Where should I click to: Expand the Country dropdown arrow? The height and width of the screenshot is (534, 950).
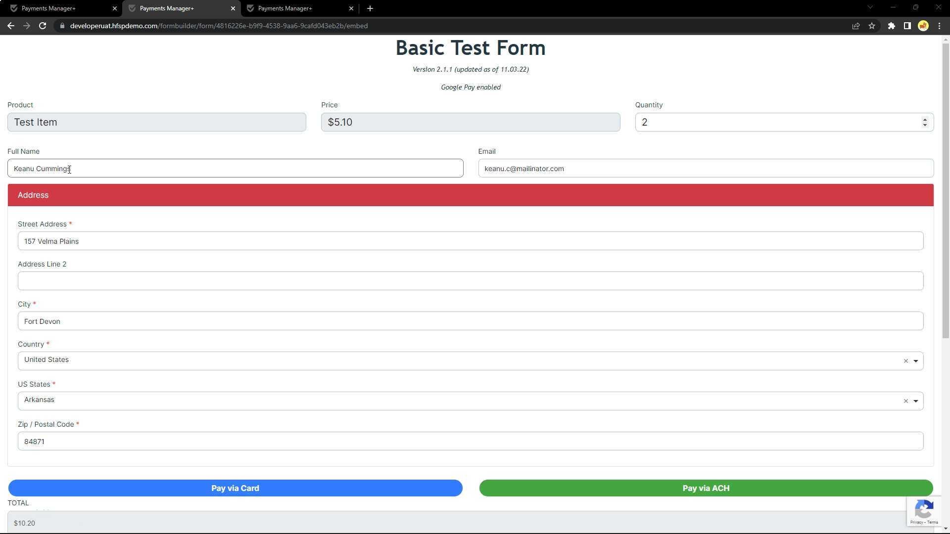click(x=916, y=361)
